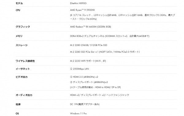Select AMD Radeon RX 6600M value

pos(90,27)
